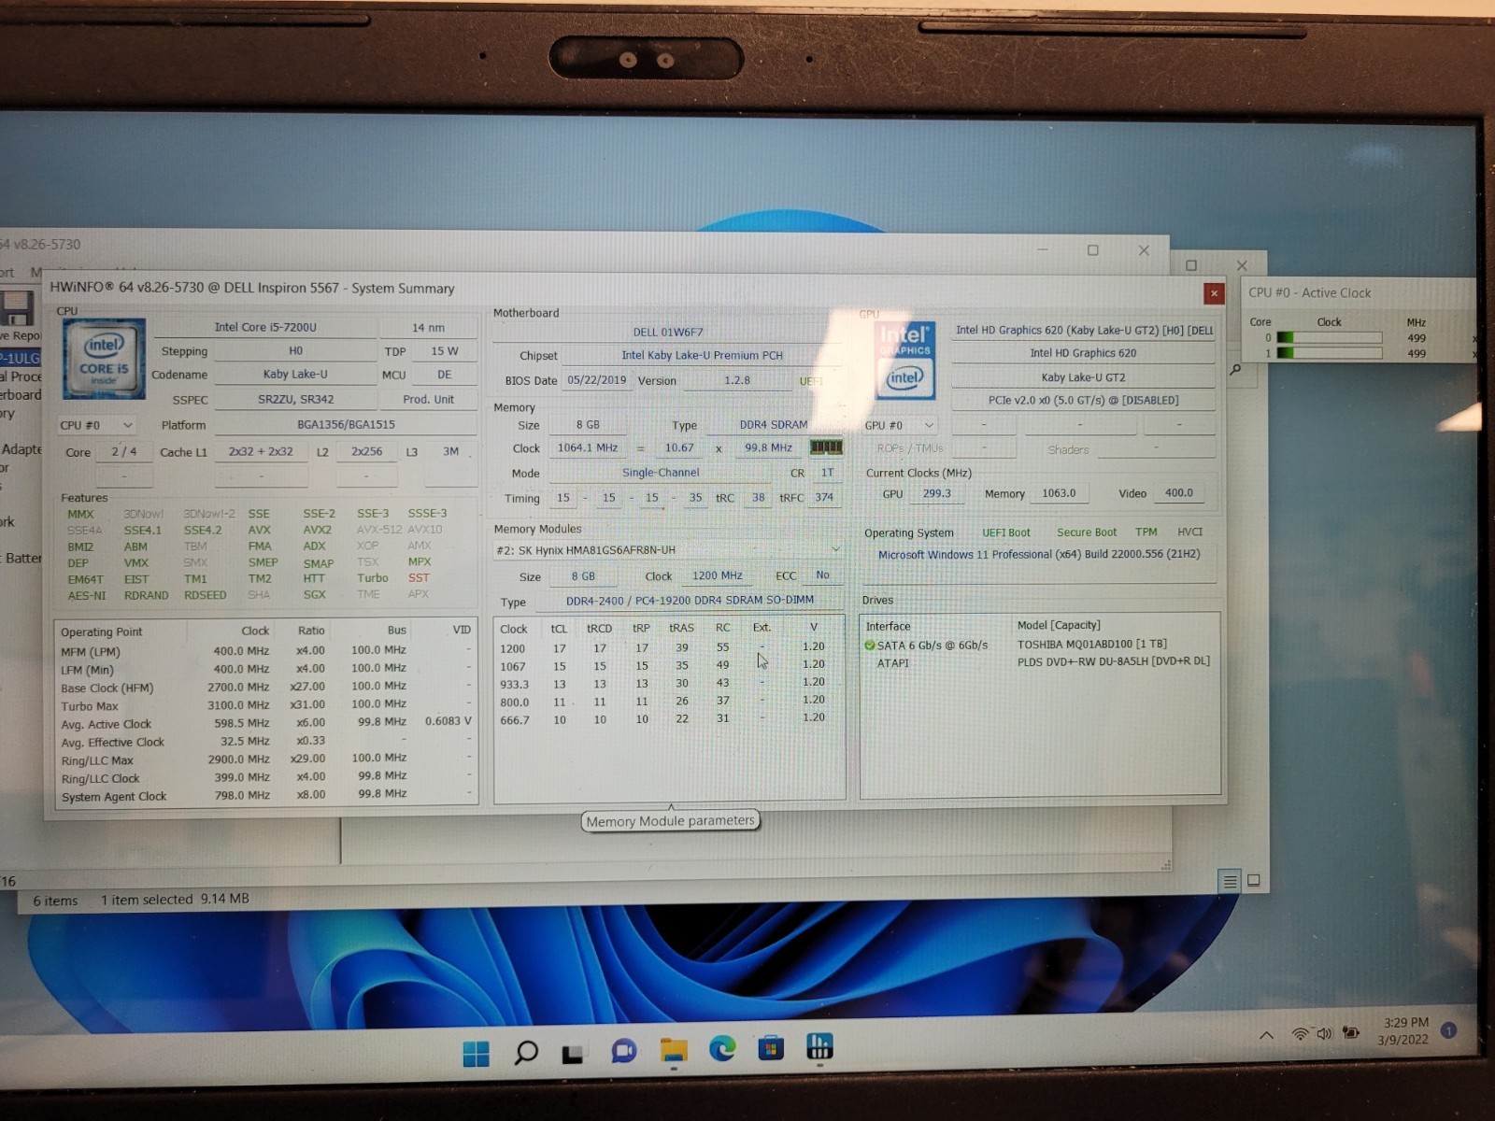The image size is (1495, 1121).
Task: Open Task View from the taskbar
Action: pos(573,1054)
